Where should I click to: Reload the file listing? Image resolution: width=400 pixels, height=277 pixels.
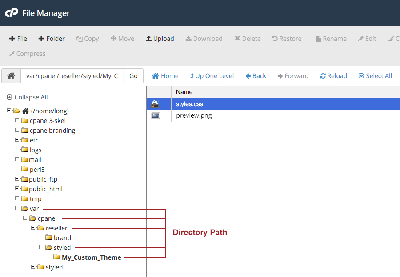click(333, 76)
